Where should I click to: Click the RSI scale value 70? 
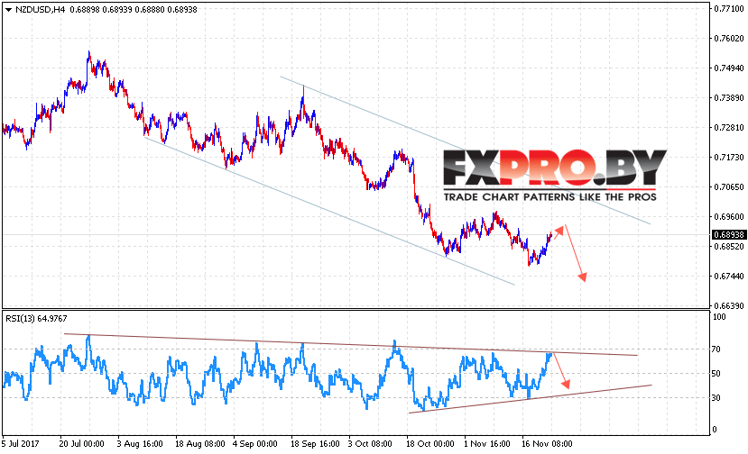(716, 350)
